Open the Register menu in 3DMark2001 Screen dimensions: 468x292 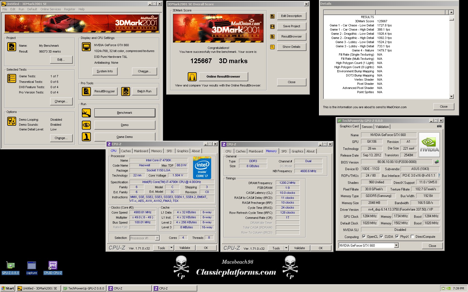click(x=69, y=9)
